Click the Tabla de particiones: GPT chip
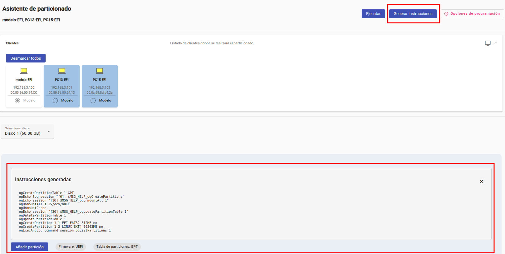 117,247
